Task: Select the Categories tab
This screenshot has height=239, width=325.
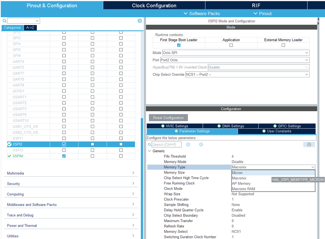Action: (x=12, y=28)
